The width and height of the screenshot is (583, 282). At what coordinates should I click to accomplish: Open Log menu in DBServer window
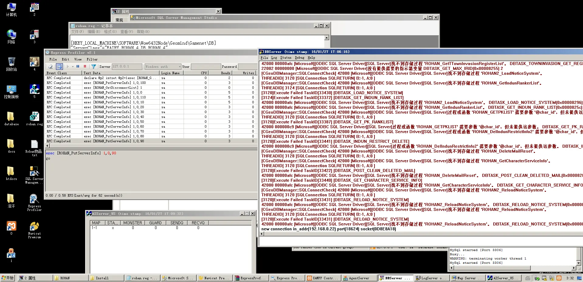274,58
